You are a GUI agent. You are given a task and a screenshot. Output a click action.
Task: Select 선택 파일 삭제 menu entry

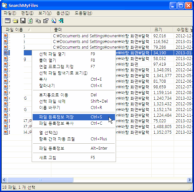pos(74,101)
